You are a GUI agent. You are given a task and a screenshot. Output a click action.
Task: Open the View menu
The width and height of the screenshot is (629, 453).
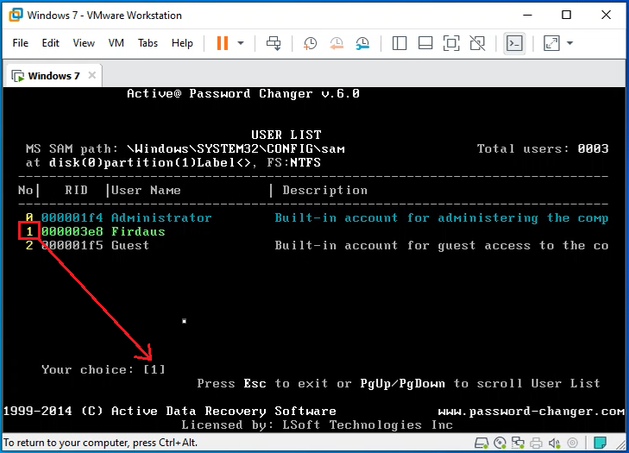click(x=84, y=43)
